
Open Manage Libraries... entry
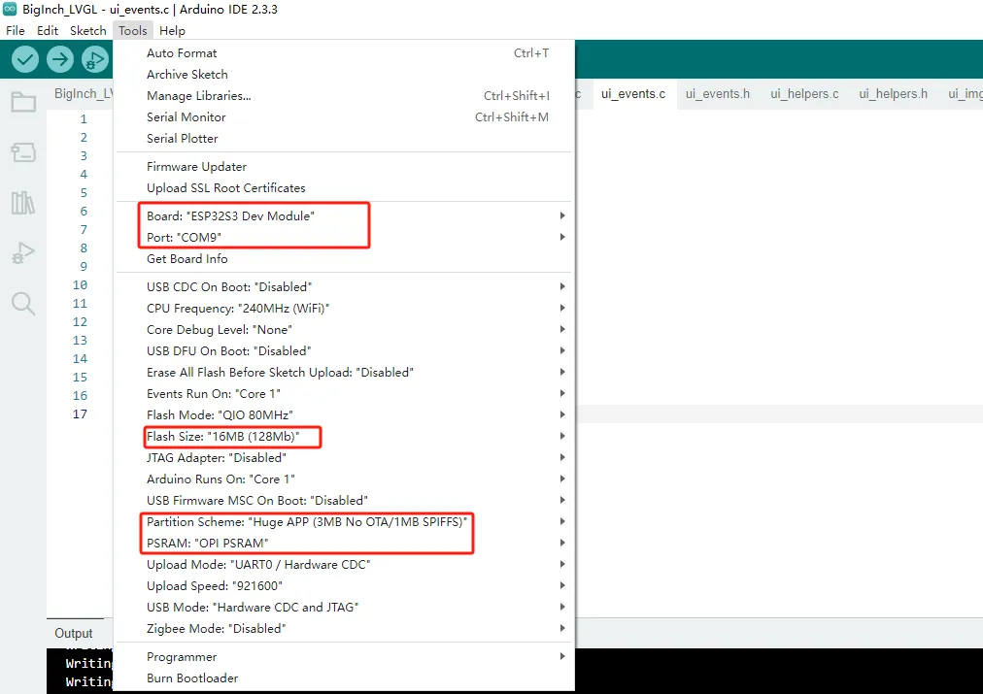[344, 96]
